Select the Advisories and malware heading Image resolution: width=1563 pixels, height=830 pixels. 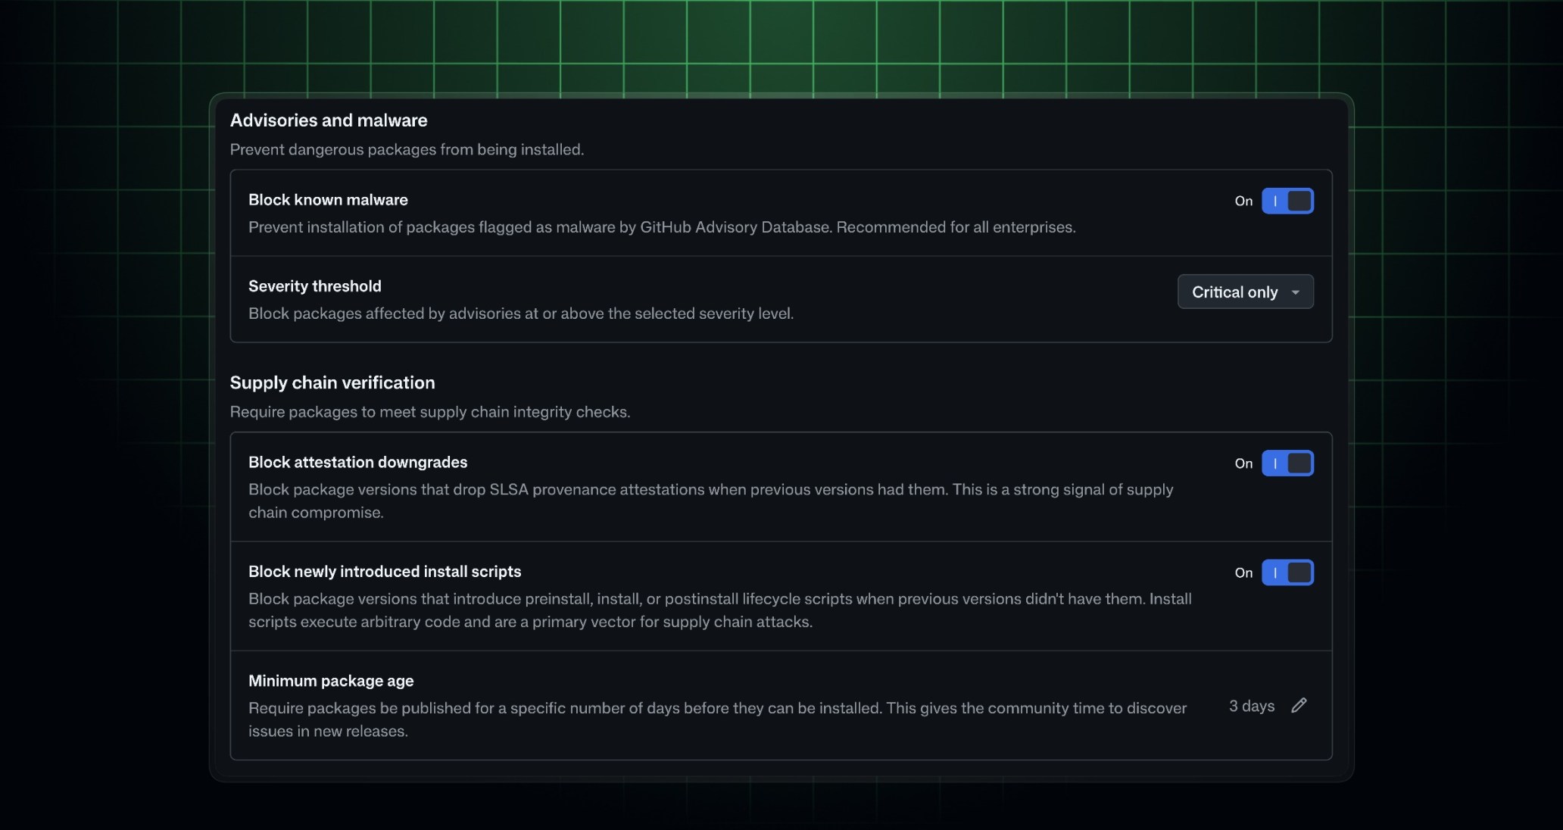tap(329, 120)
